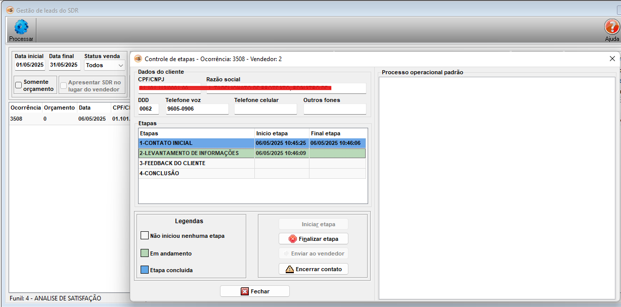Open the Ajuda help icon
This screenshot has height=307, width=621.
(x=612, y=27)
